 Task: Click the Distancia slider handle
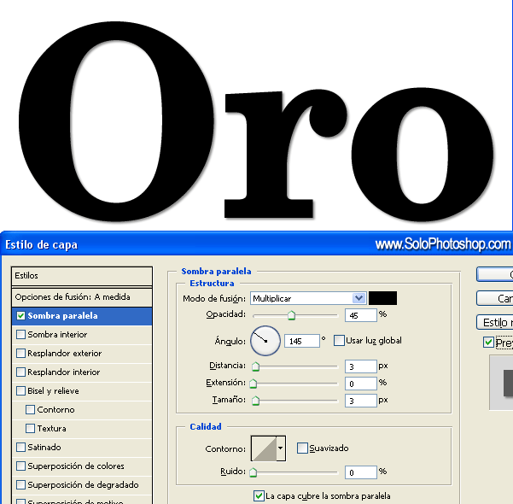click(x=255, y=366)
